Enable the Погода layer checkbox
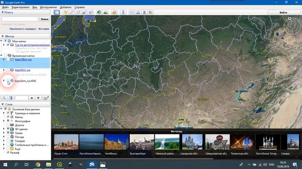Viewport: 302px width, 169px height. 8,137
